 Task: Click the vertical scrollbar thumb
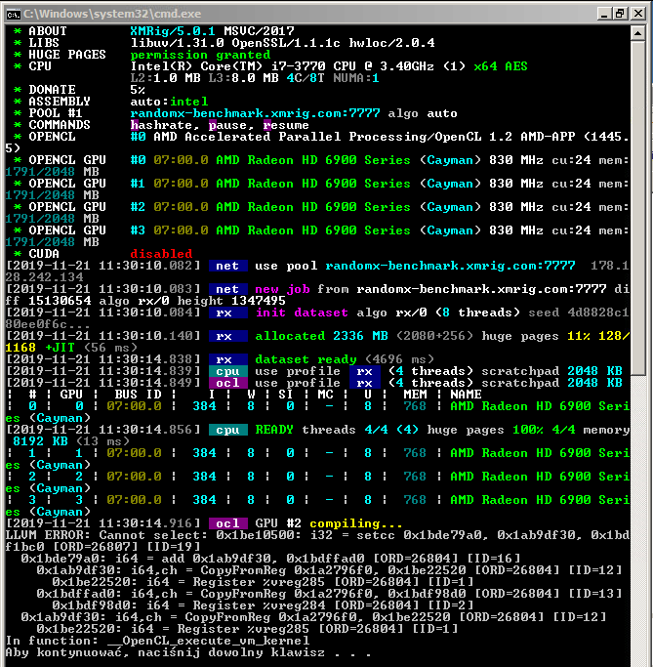coord(638,208)
